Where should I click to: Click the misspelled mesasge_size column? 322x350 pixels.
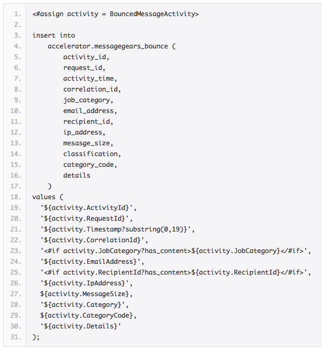[x=88, y=143]
